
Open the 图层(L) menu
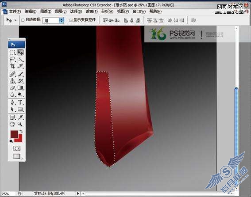pos(61,11)
